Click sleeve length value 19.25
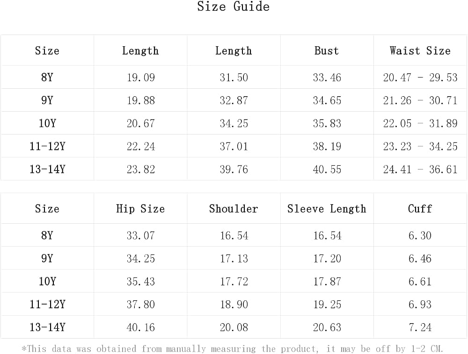 click(x=327, y=304)
